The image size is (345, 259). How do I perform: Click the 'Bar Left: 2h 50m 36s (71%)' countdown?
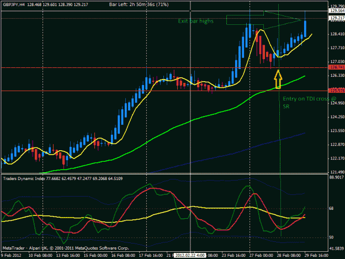(139, 4)
